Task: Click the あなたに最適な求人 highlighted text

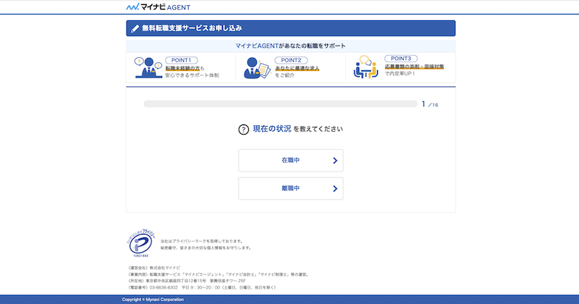Action: click(x=297, y=68)
